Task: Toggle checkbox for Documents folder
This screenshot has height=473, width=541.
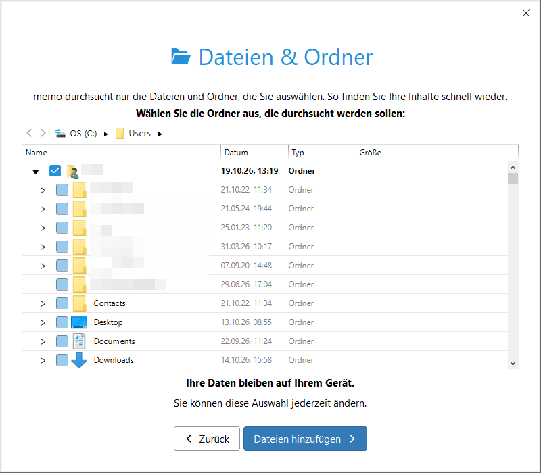Action: click(62, 341)
